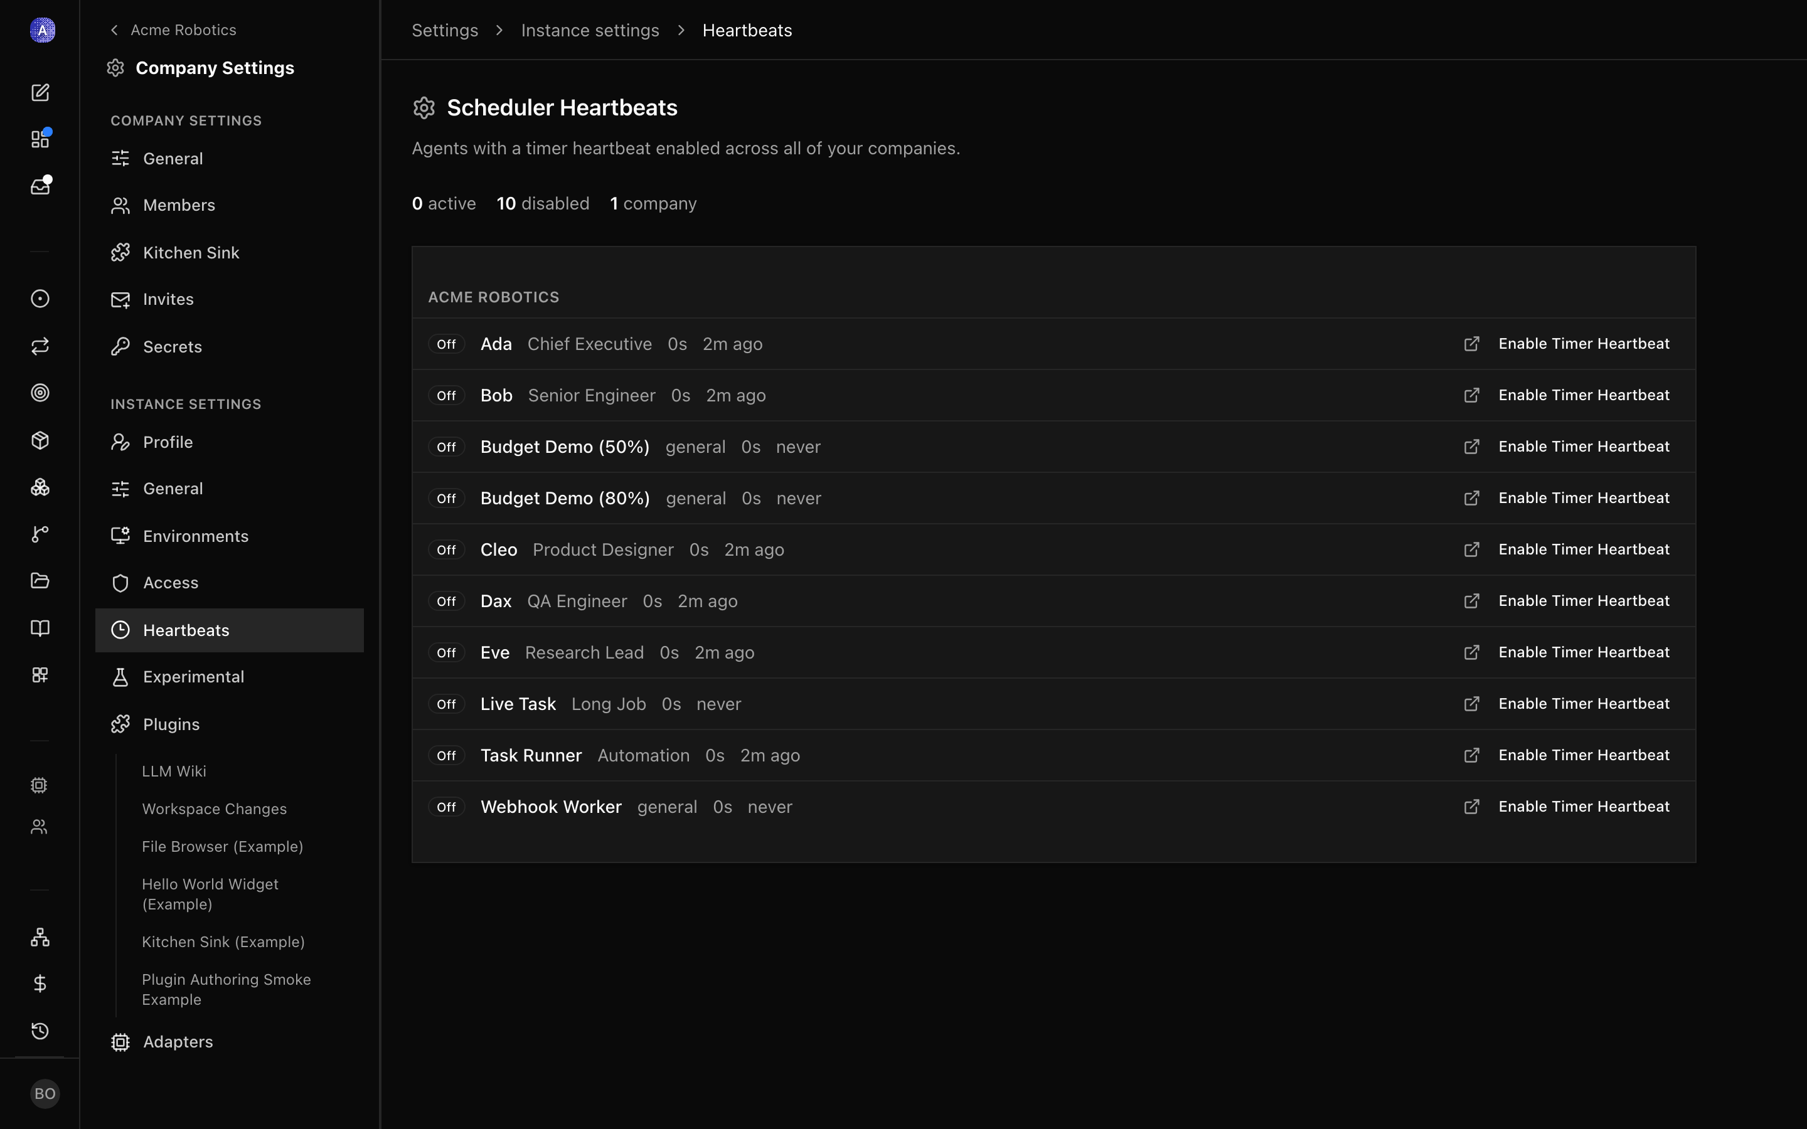Click the Off badge for Cleo

[x=447, y=550]
